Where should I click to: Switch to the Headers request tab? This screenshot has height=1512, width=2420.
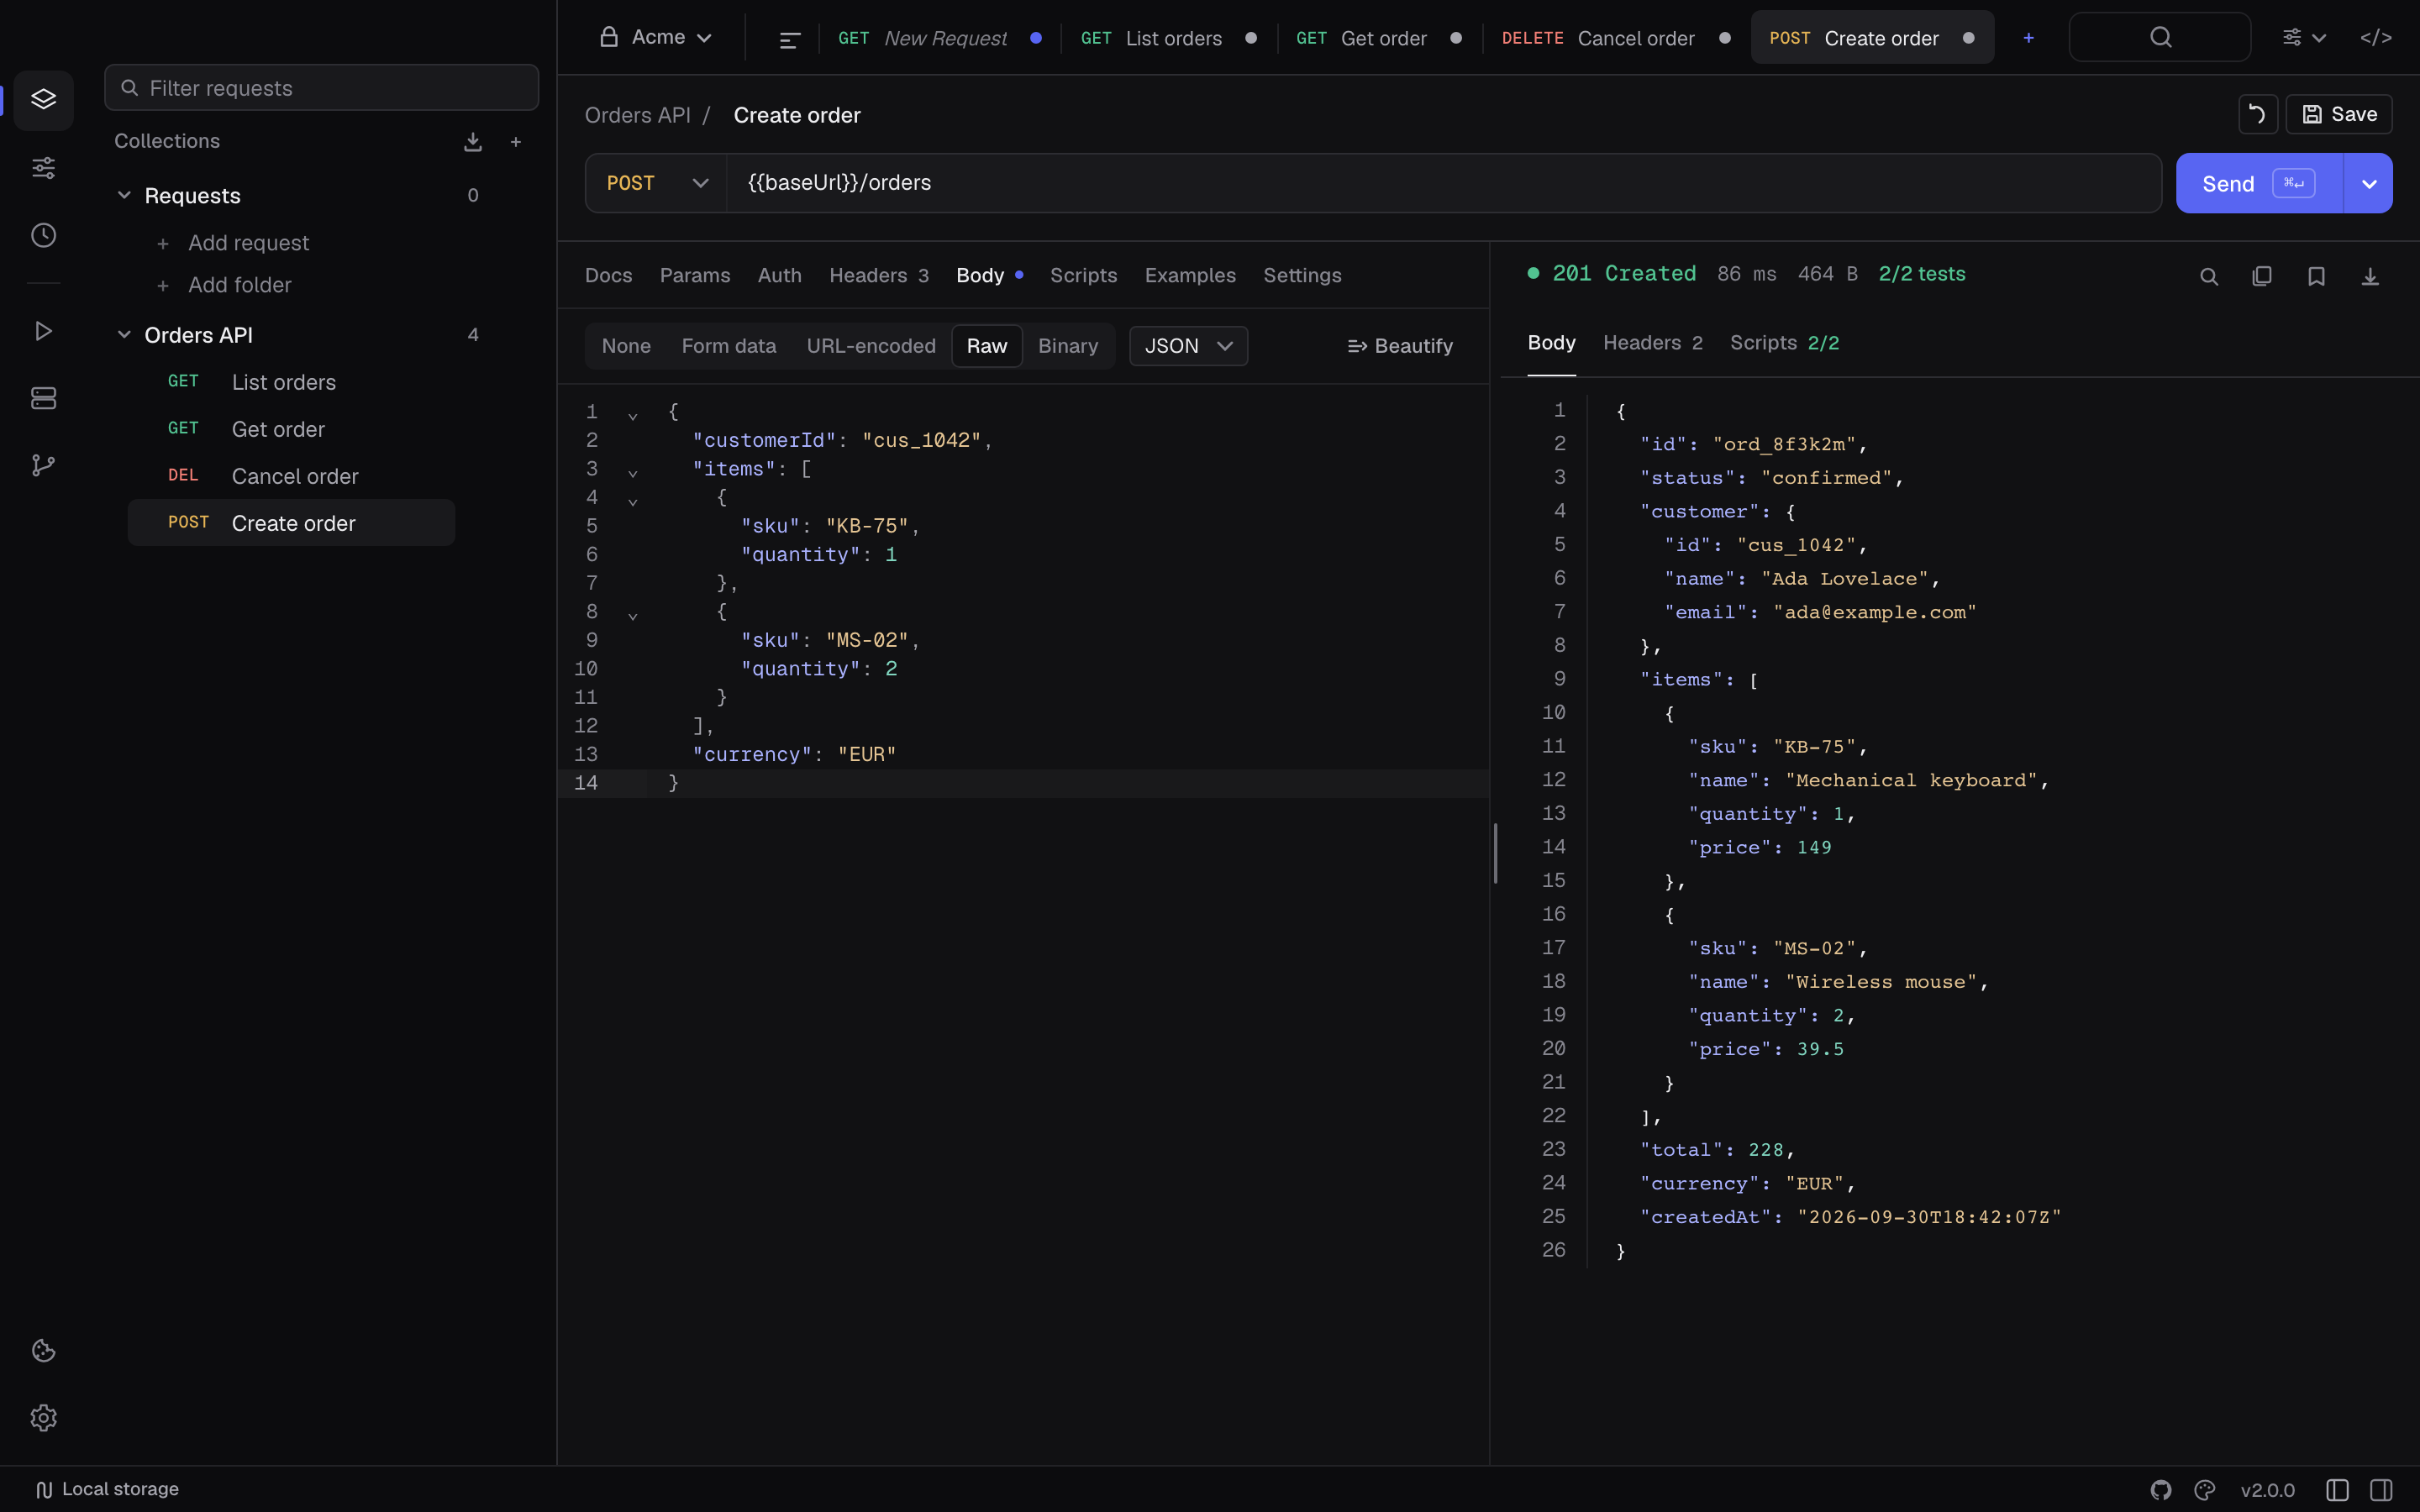(x=879, y=275)
